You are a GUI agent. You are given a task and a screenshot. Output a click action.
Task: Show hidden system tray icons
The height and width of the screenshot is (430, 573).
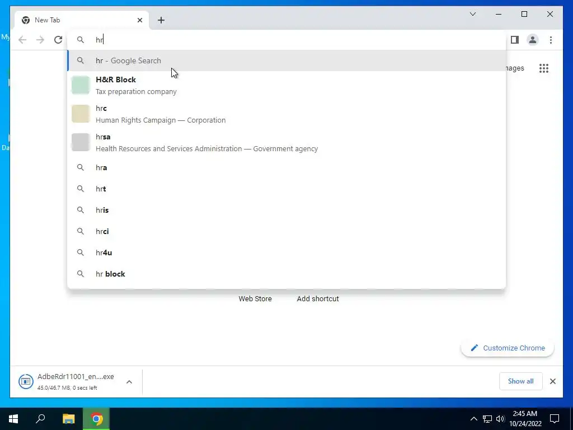(473, 419)
